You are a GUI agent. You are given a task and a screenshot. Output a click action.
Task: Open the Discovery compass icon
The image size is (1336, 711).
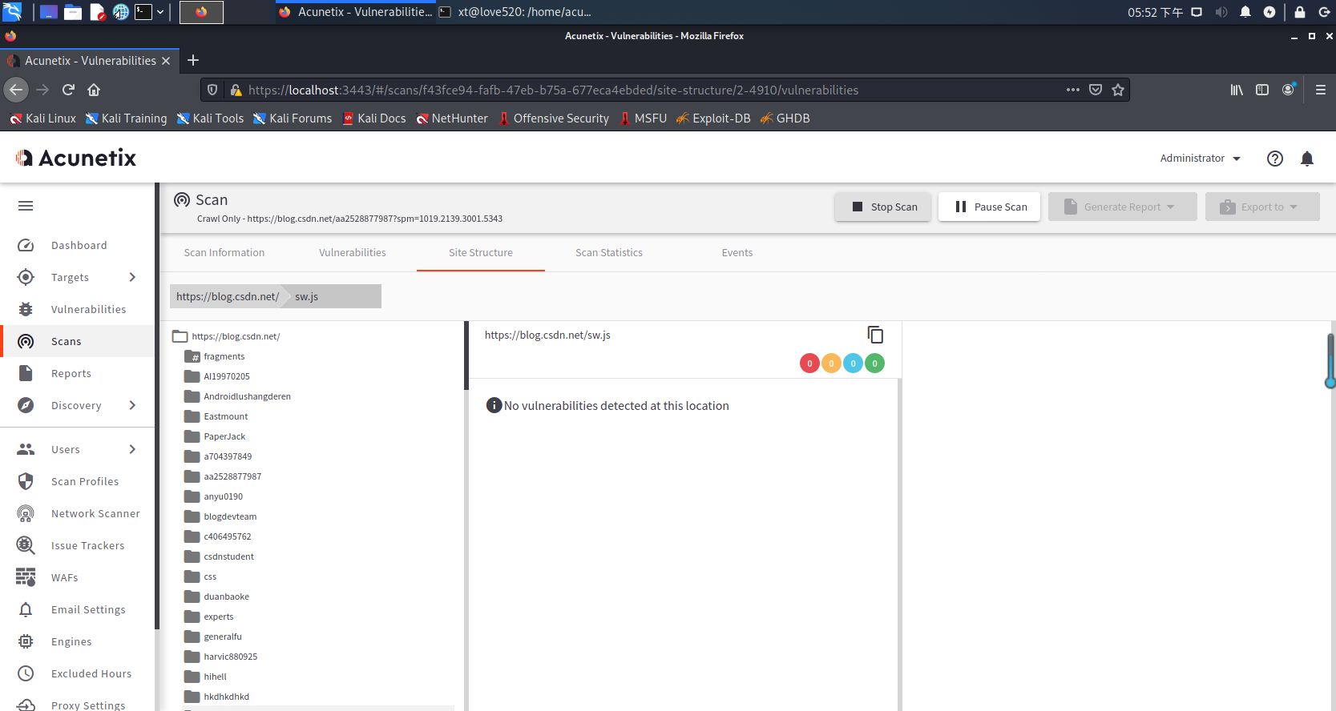26,405
